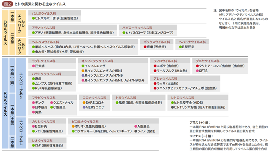Select the 風疹 (風疹, 先天性風疹症候群) entry
This screenshot has height=152, width=274.
pos(139,103)
